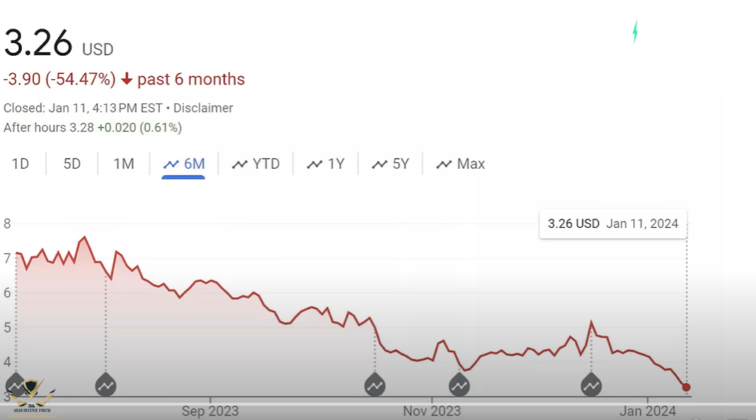Click the 3.26 USD Jan 11 tooltip
Viewport: 756px width, 420px height.
tap(613, 224)
